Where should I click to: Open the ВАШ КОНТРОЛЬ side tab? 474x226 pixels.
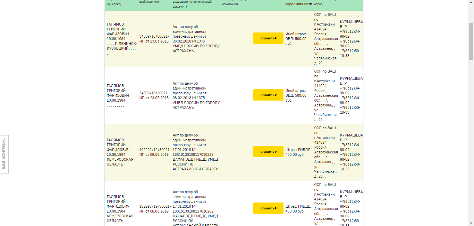point(4,154)
